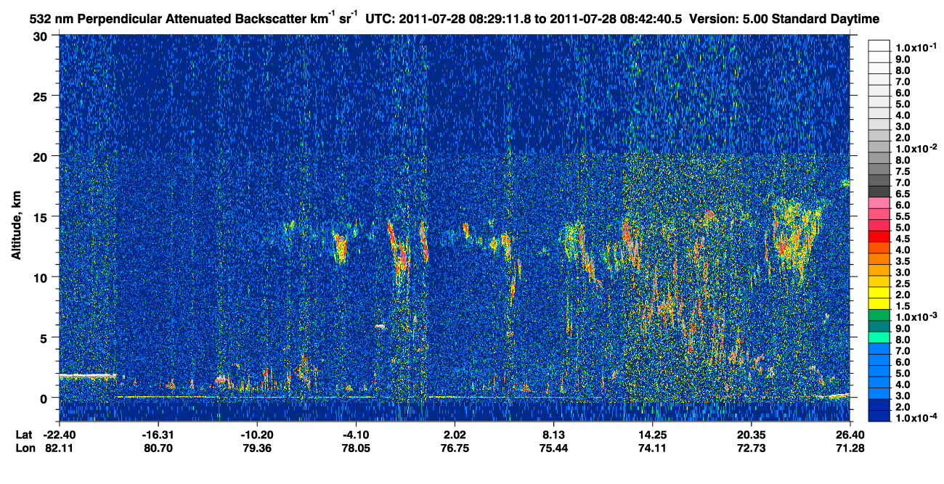Click the longitude value 76.75
The width and height of the screenshot is (944, 484).
[455, 448]
